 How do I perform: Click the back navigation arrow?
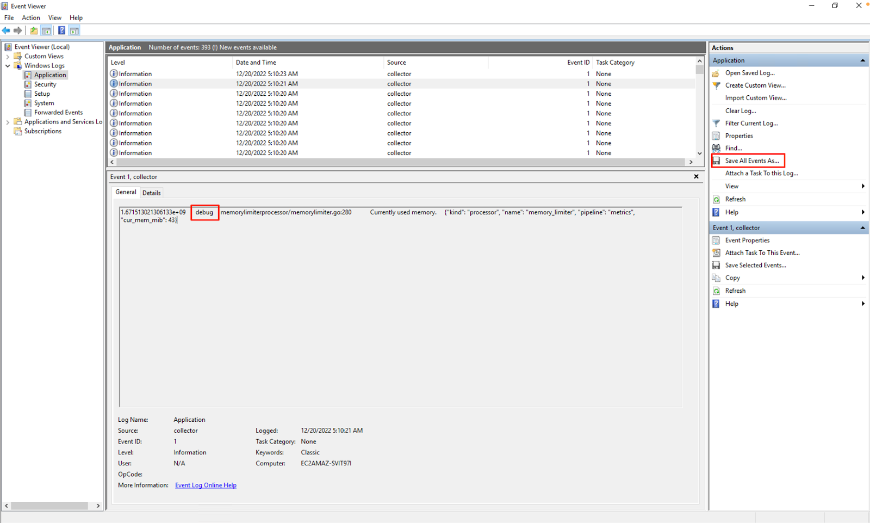tap(5, 30)
